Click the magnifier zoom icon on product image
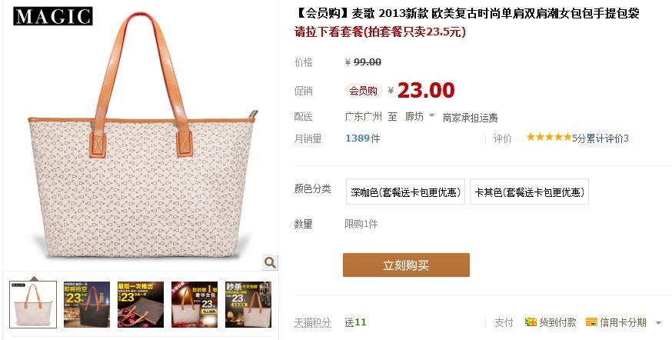This screenshot has width=672, height=340. pyautogui.click(x=270, y=262)
